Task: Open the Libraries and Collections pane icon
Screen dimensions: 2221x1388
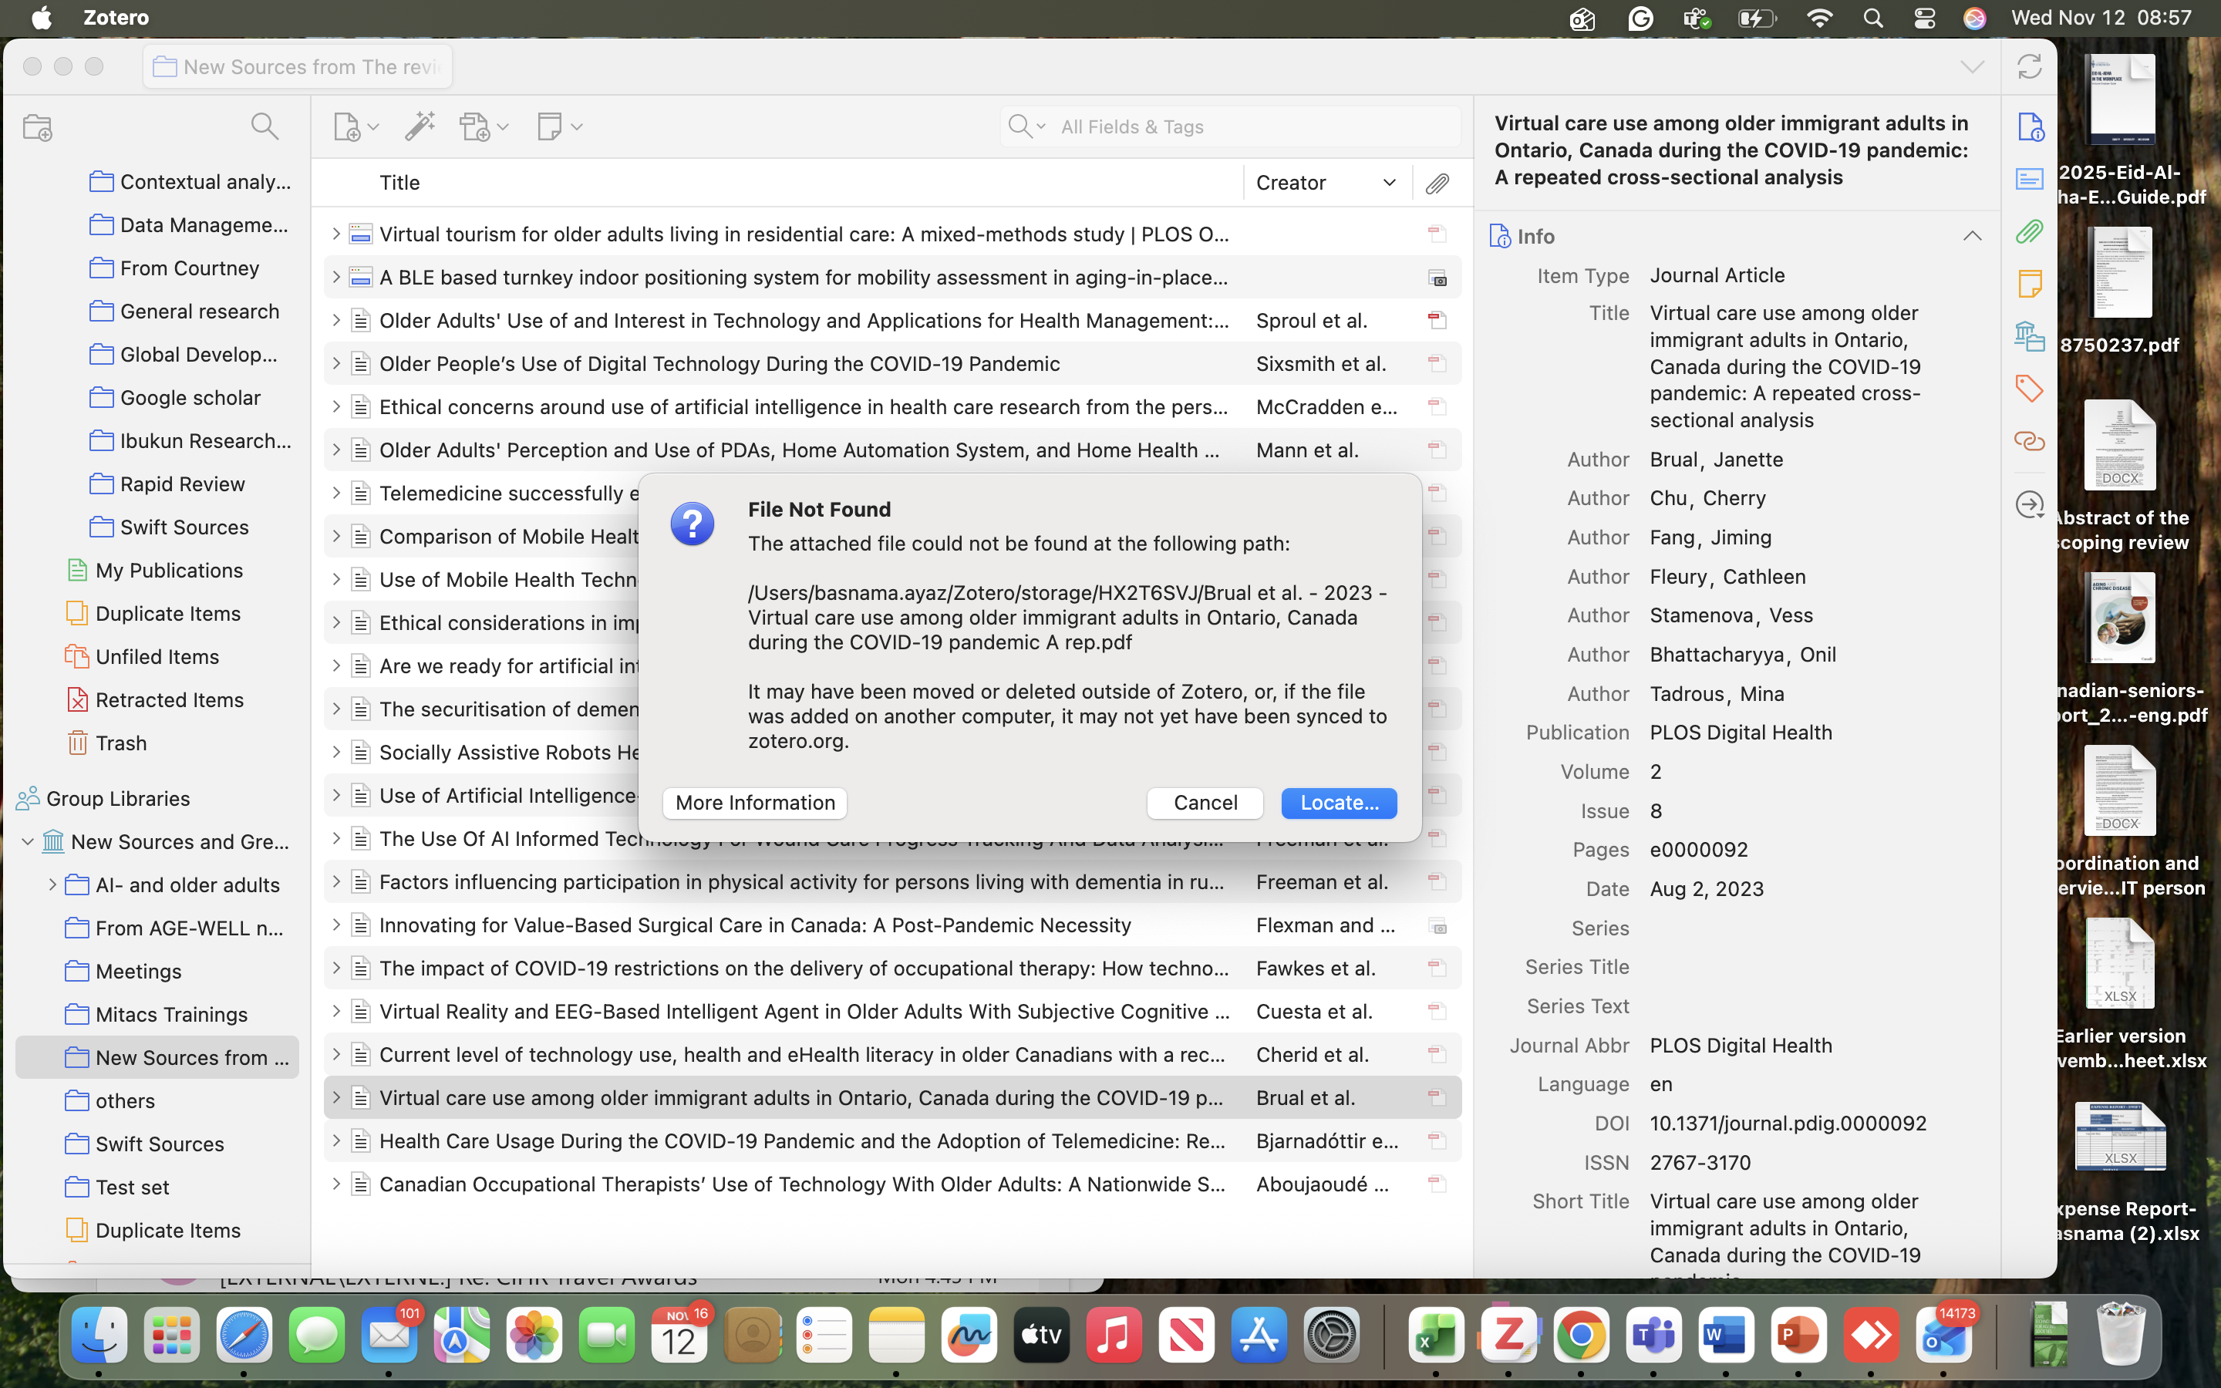Action: point(2028,336)
